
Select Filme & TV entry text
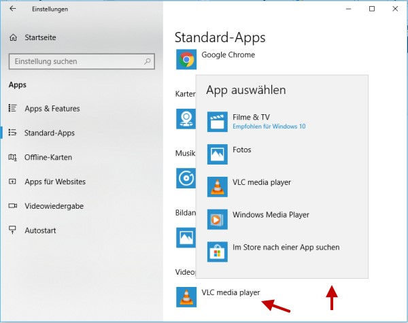tap(251, 117)
